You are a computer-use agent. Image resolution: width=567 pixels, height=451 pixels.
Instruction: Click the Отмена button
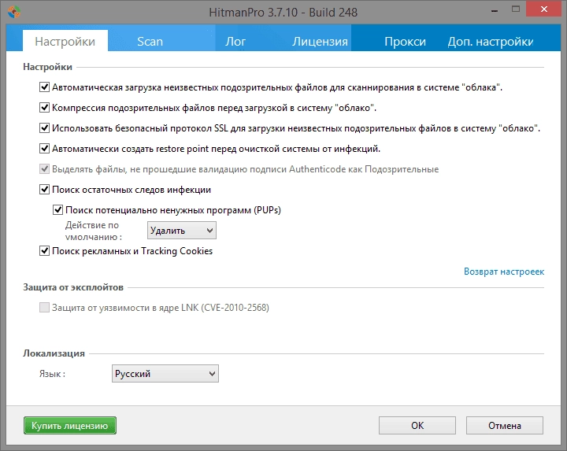[x=505, y=425]
